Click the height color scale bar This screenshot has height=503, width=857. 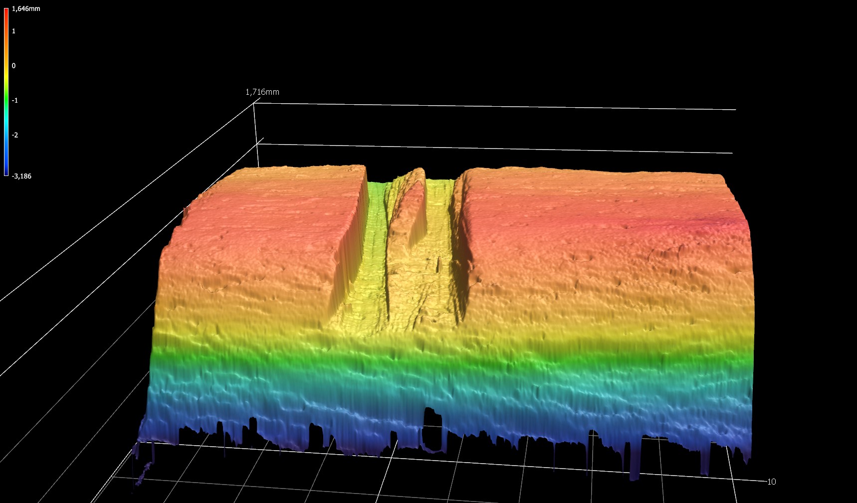tap(6, 92)
